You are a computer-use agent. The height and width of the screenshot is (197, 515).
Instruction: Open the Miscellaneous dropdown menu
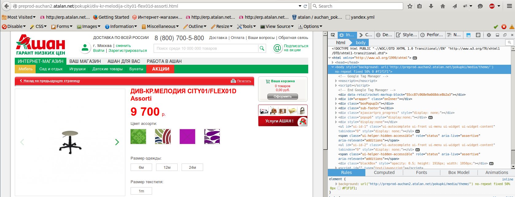160,26
